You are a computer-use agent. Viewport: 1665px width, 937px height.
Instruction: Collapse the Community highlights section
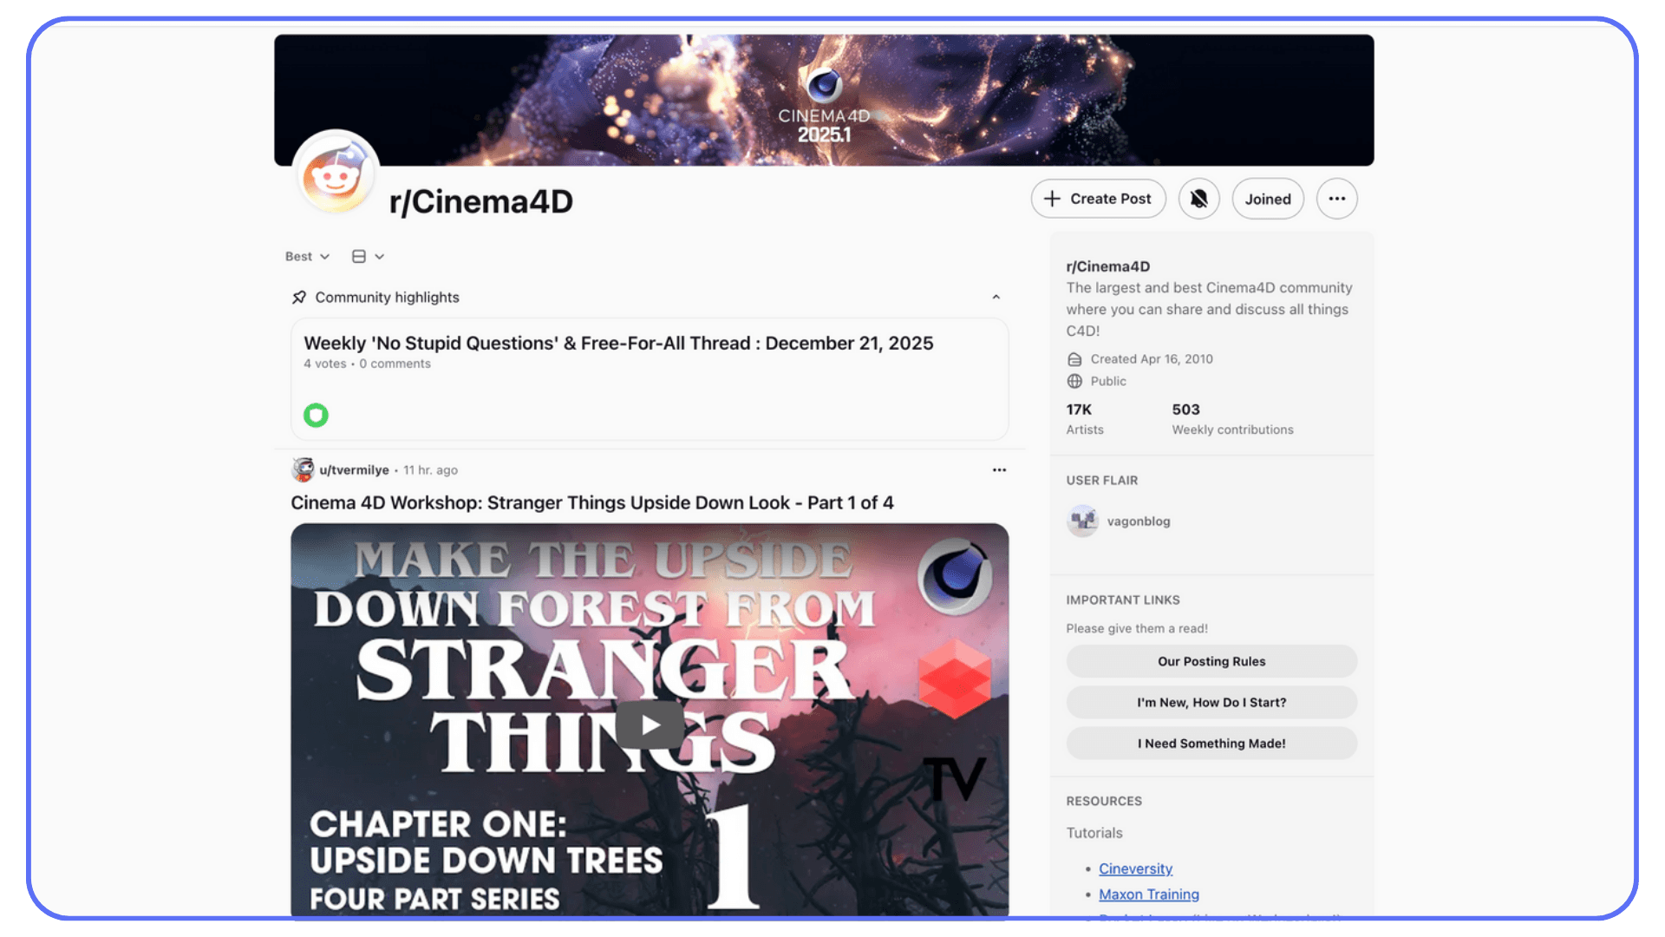click(x=996, y=297)
